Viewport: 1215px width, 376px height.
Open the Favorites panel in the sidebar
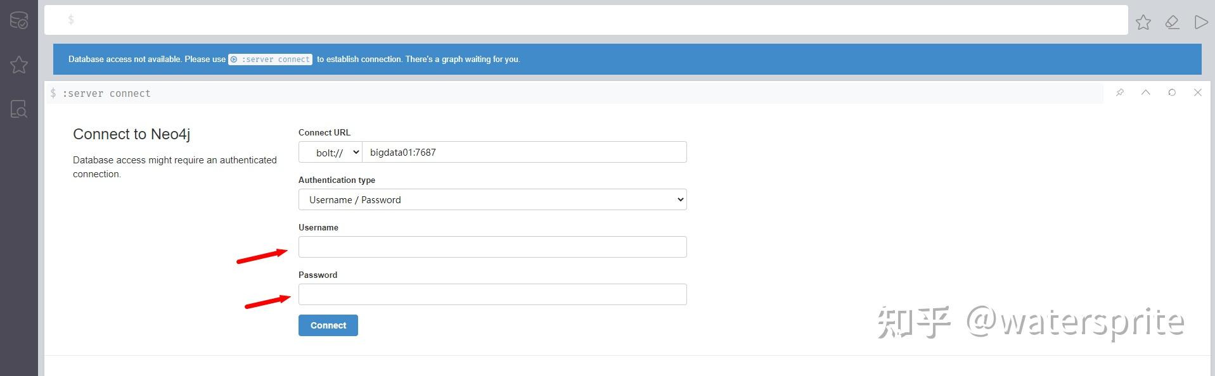[x=19, y=65]
